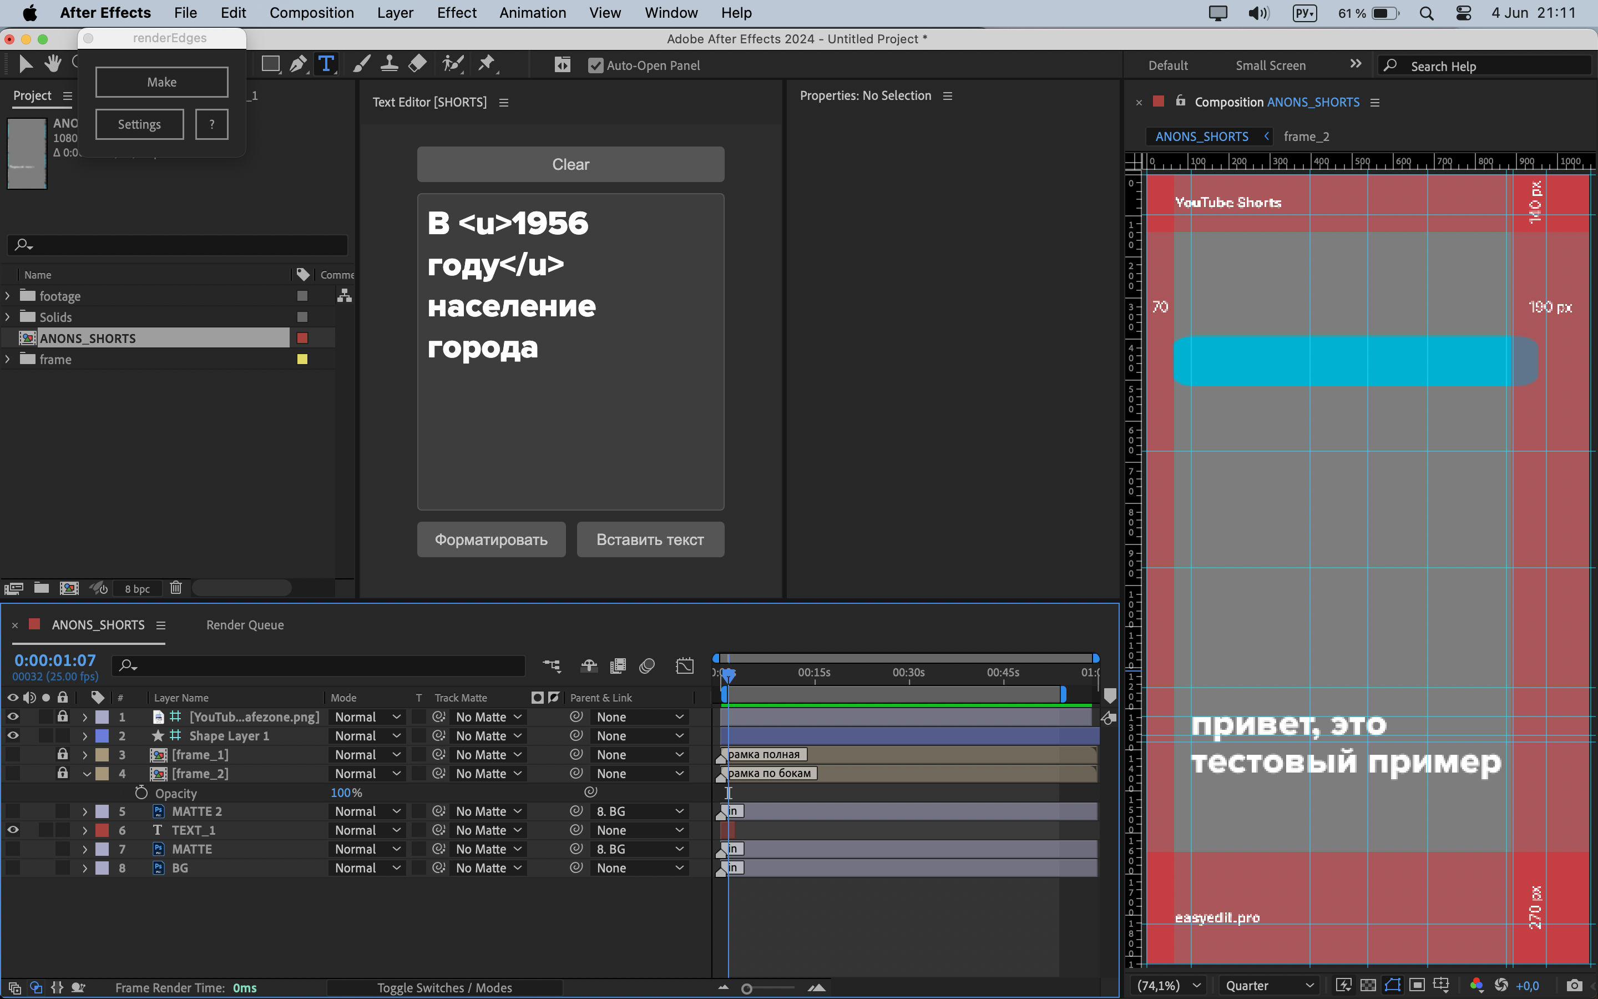This screenshot has height=999, width=1598.
Task: Select the Pen tool
Action: click(x=298, y=64)
